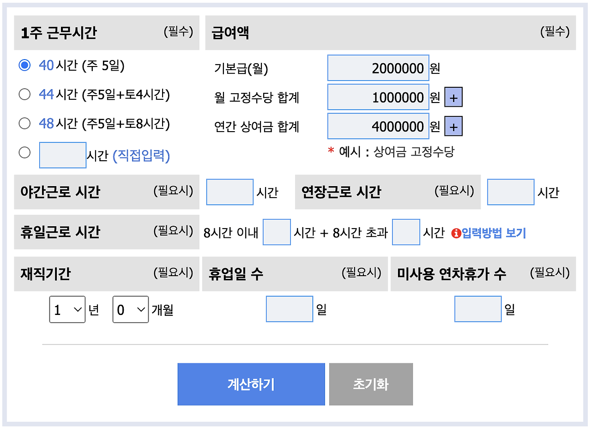The height and width of the screenshot is (435, 591).
Task: Click the 초기화 reset button
Action: click(370, 384)
